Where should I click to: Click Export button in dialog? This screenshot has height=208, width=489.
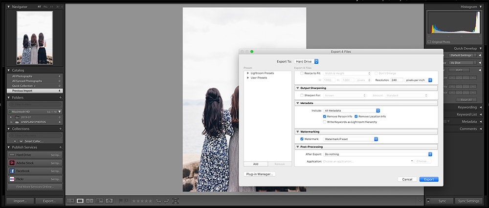click(x=429, y=179)
